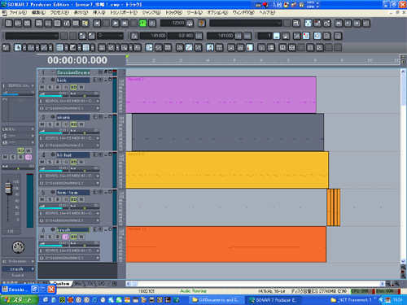
Task: Open .NET Framework folder taskbar button
Action: 351,300
